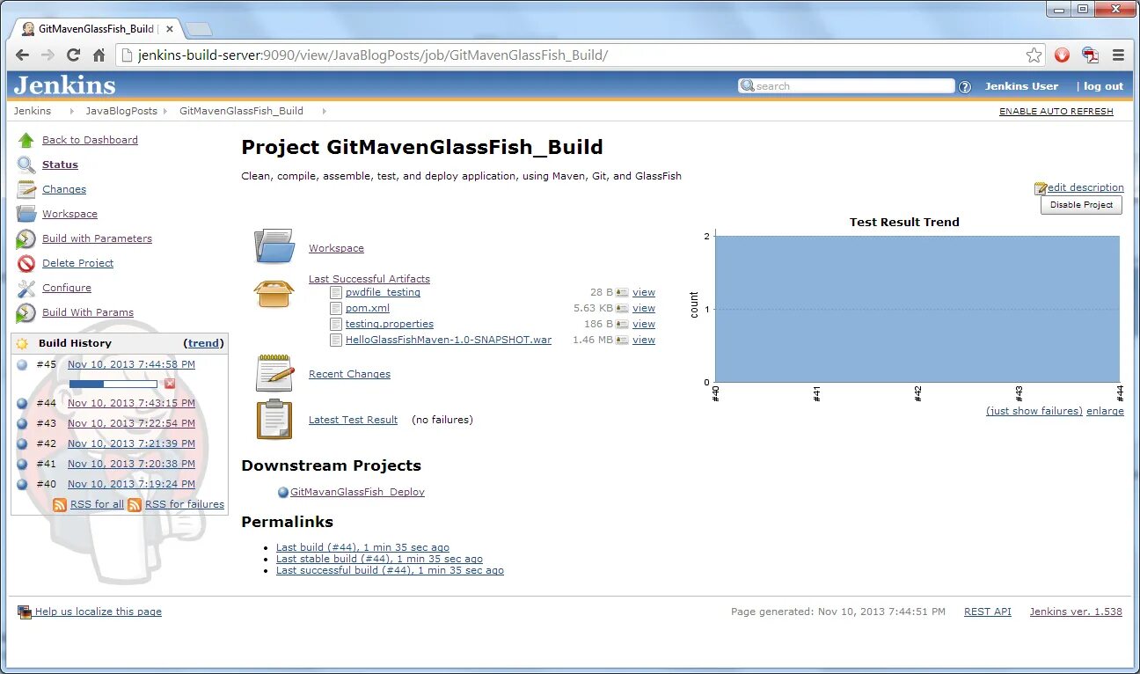This screenshot has height=674, width=1140.
Task: Select the GitMavenGlassFish_Build browser tab
Action: coord(95,29)
